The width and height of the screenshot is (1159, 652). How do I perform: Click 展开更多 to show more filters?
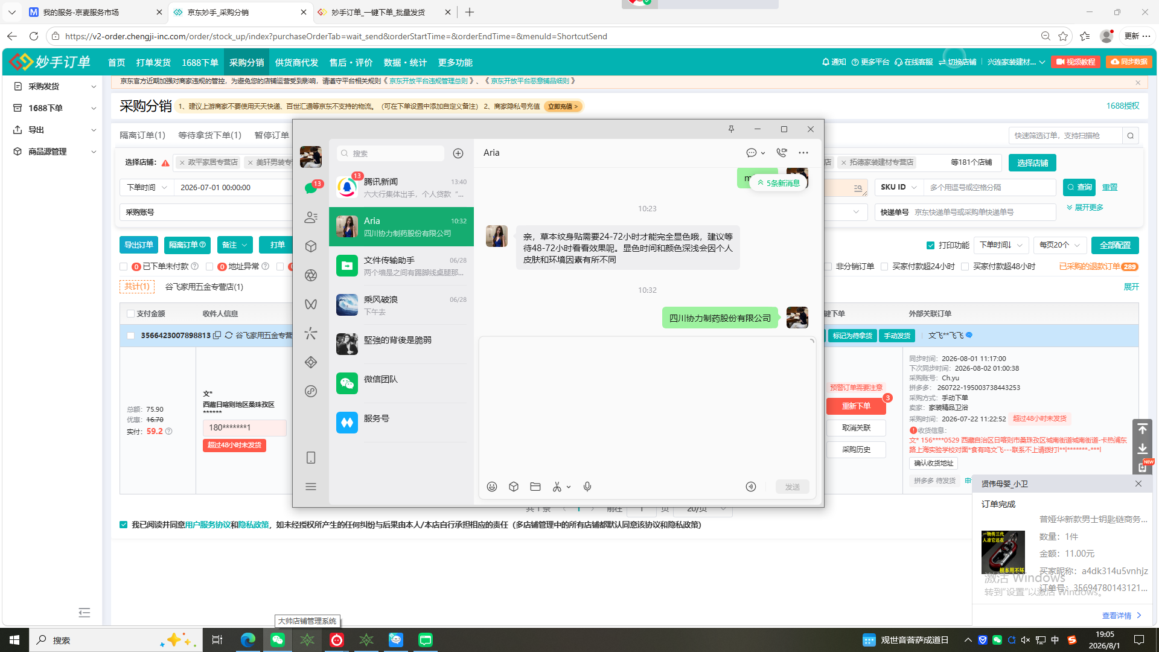(1085, 208)
